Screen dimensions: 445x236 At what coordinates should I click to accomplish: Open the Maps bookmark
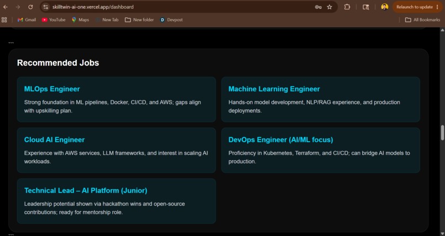[x=80, y=20]
